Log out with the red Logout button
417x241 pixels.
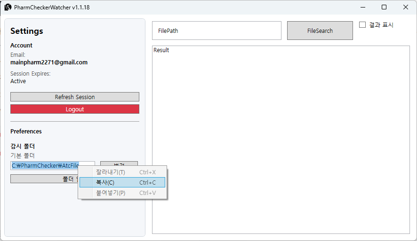(75, 109)
